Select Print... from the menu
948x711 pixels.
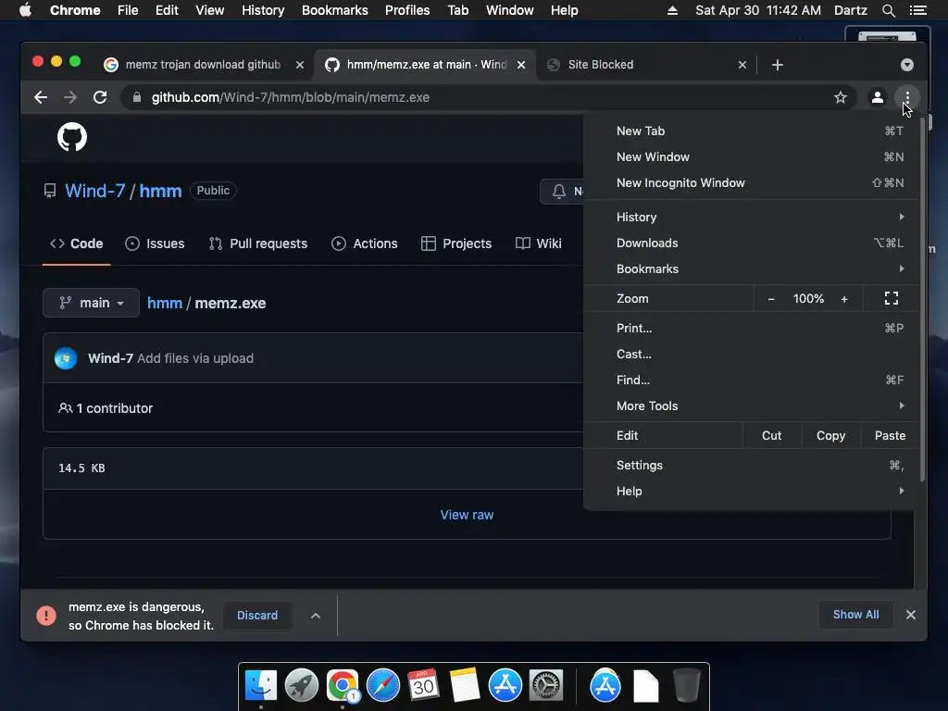pos(752,328)
